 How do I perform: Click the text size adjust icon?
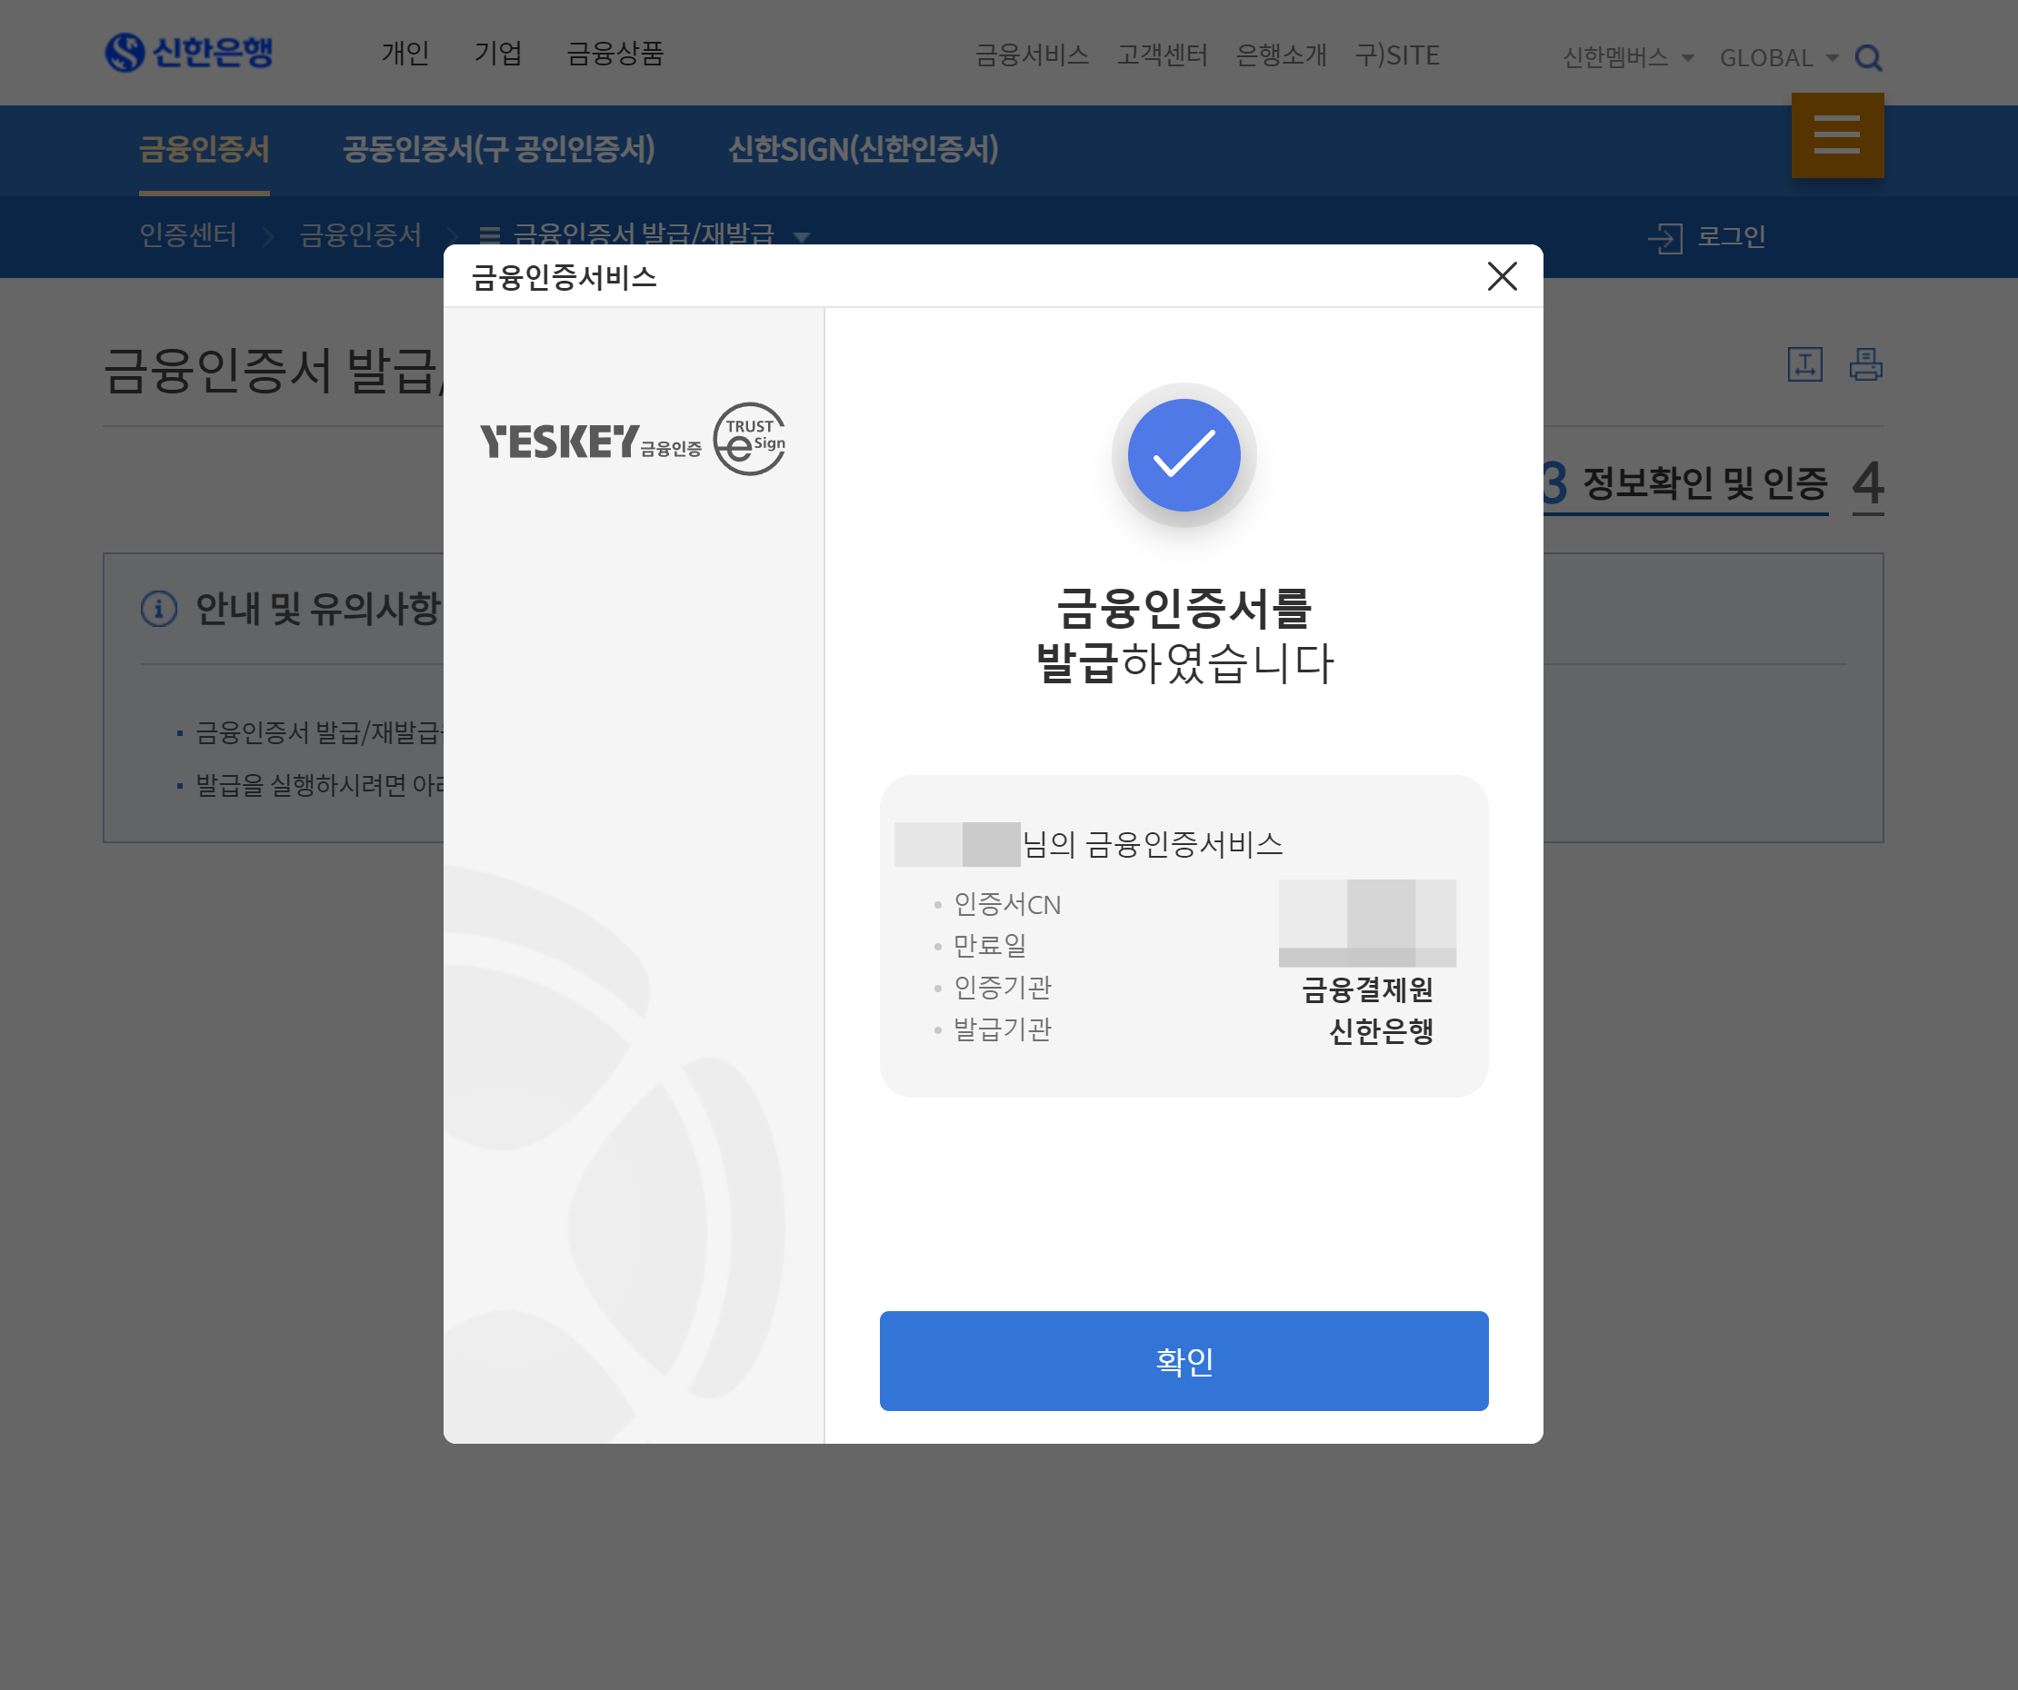coord(1804,365)
